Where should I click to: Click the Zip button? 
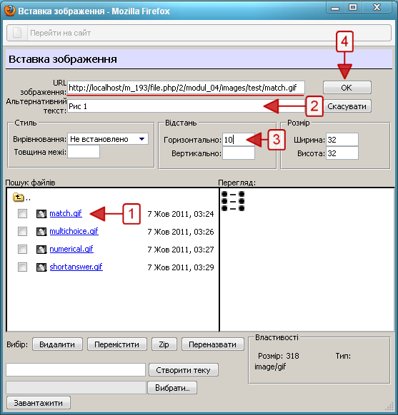164,344
